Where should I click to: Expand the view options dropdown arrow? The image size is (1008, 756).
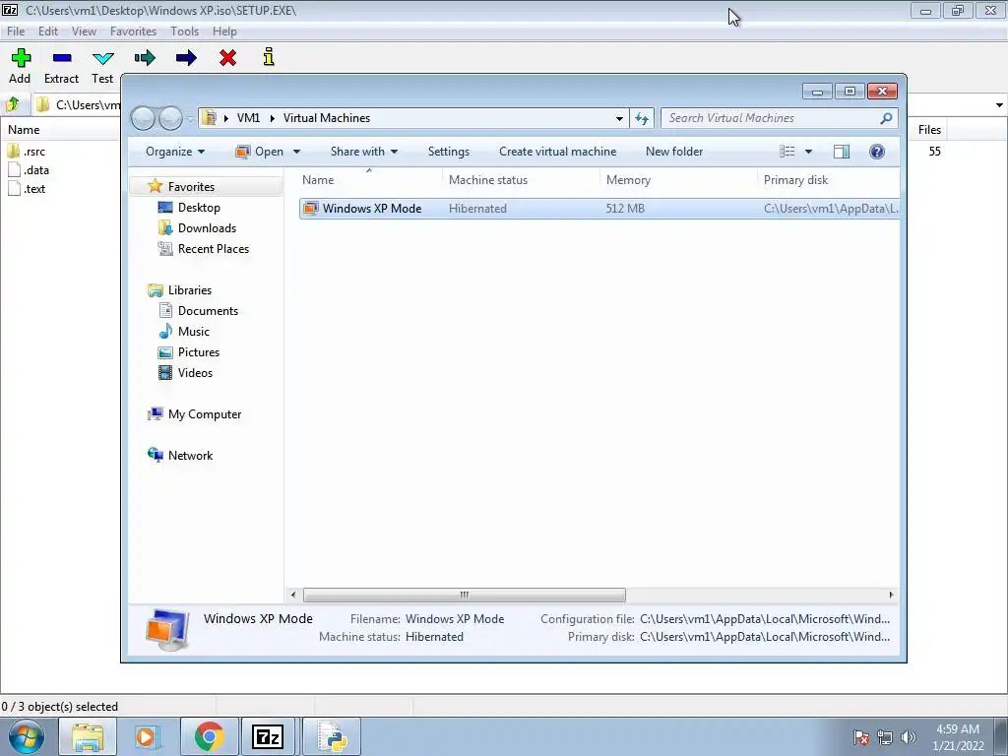pyautogui.click(x=809, y=152)
